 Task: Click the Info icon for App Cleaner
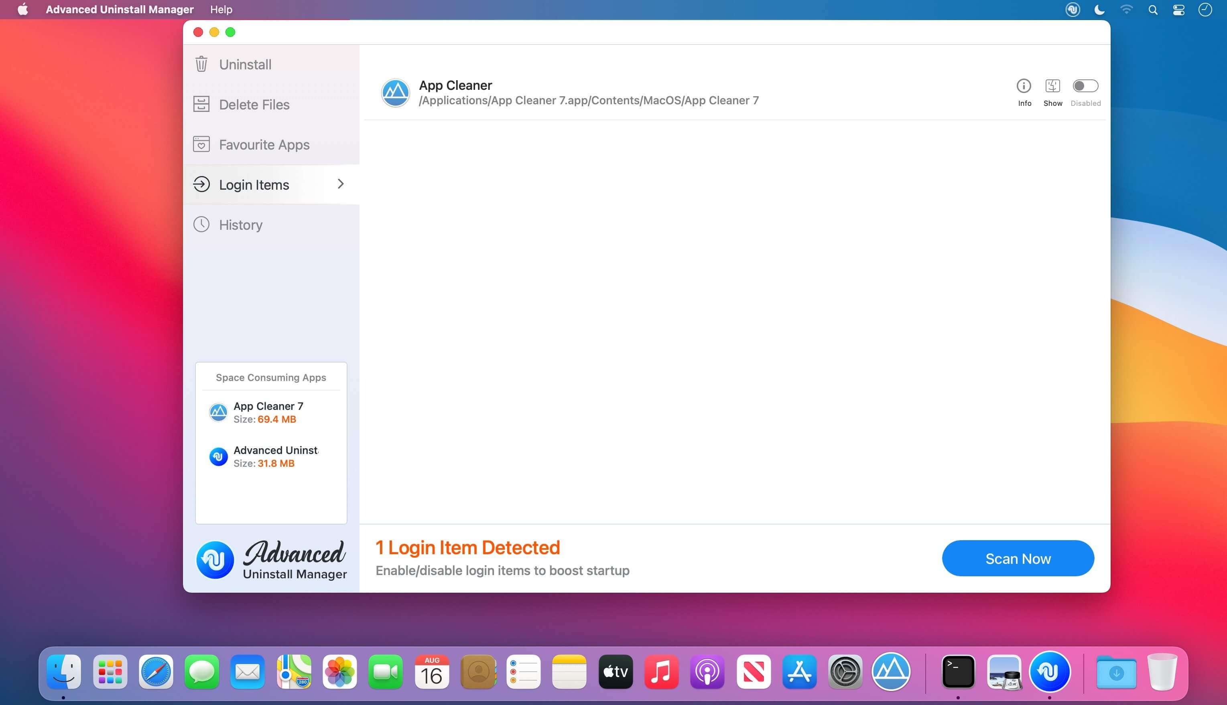pyautogui.click(x=1023, y=86)
